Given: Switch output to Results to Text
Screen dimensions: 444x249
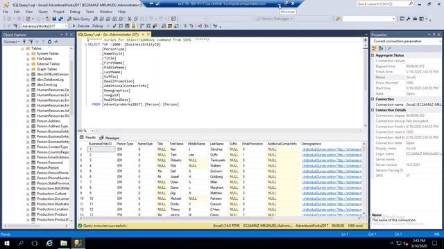Looking at the screenshot, I should coord(164,26).
